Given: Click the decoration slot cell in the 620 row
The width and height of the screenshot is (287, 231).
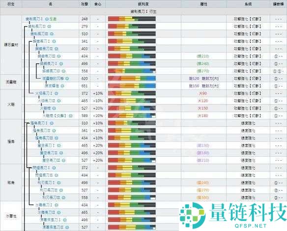Looking at the screenshot, I should [278, 79].
